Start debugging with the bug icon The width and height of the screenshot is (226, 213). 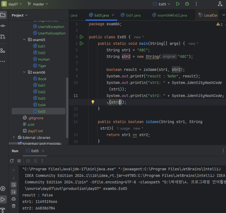(187, 4)
